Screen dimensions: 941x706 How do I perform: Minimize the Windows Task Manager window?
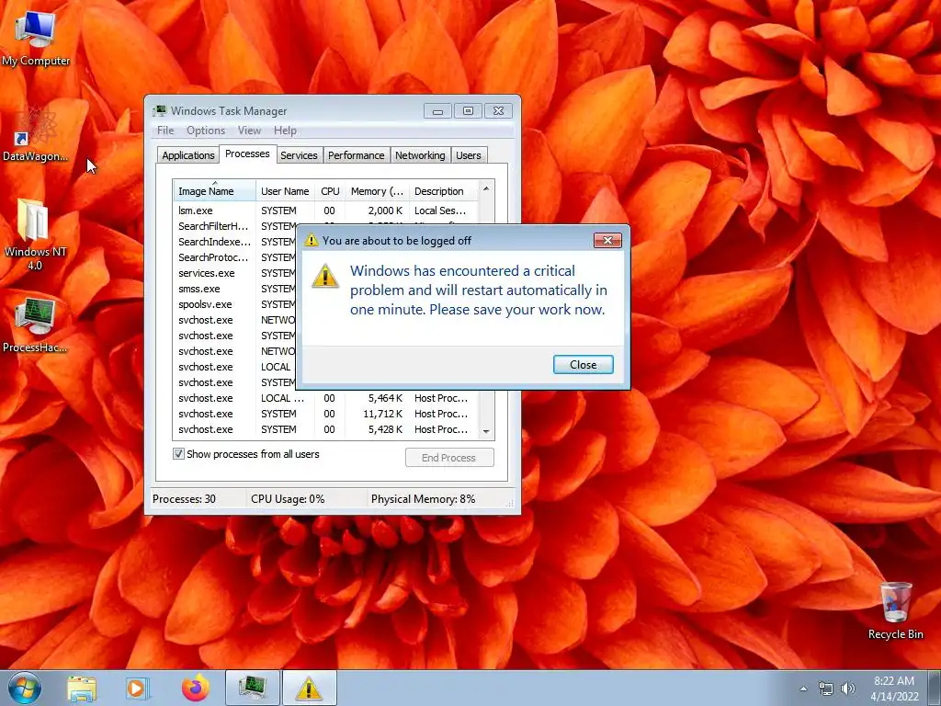[x=437, y=110]
